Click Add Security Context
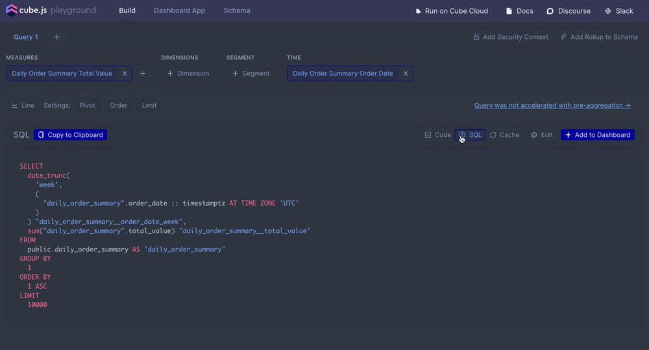Image resolution: width=649 pixels, height=350 pixels. pyautogui.click(x=511, y=37)
